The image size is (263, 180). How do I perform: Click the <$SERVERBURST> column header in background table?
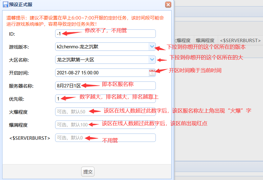(x=240, y=40)
